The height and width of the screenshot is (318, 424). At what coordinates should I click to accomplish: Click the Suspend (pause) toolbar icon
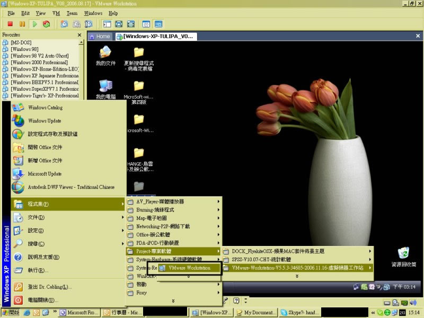(22, 24)
